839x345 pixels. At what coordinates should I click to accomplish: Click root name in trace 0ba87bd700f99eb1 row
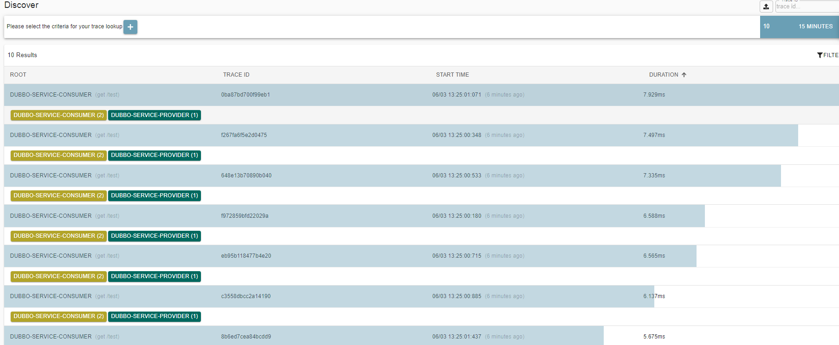tap(51, 95)
